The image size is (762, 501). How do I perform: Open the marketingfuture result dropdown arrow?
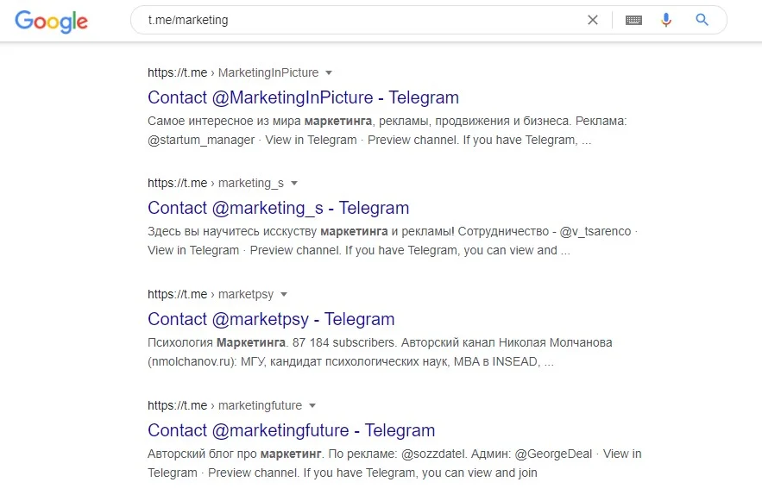[x=312, y=405]
